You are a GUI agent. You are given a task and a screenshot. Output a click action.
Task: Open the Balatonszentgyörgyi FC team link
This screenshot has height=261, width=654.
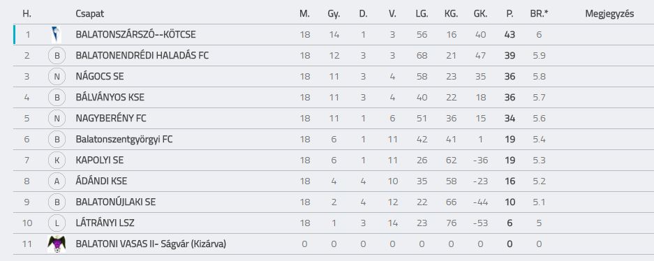click(x=124, y=140)
